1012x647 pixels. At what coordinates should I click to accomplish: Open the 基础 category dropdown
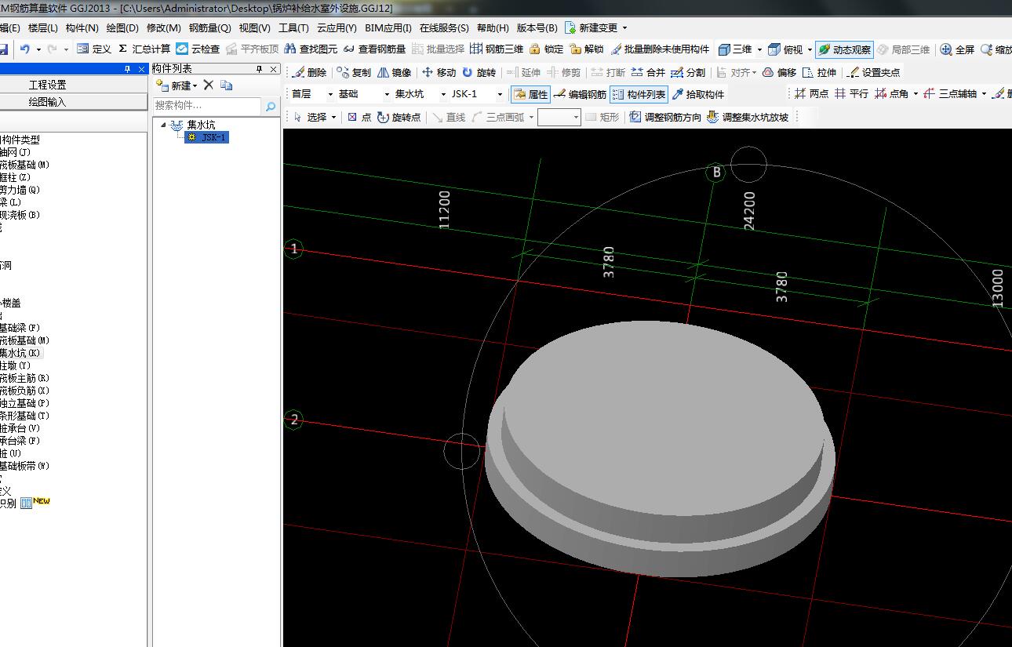click(387, 94)
